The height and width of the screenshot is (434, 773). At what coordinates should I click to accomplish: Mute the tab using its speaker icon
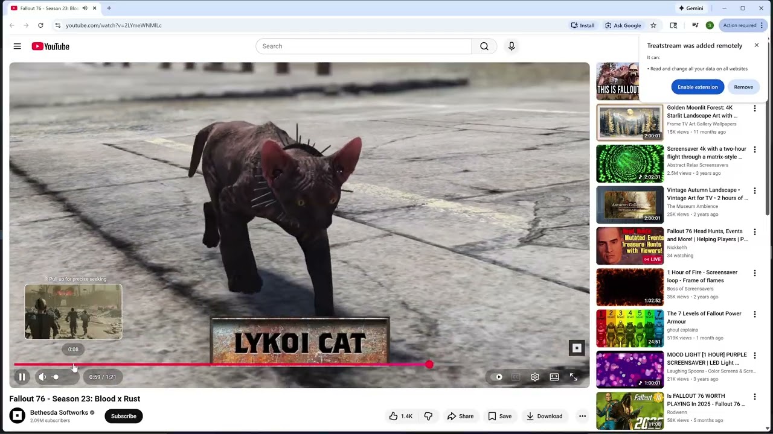85,8
